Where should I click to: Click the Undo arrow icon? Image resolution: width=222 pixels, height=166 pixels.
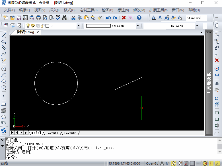pyautogui.click(x=108, y=18)
